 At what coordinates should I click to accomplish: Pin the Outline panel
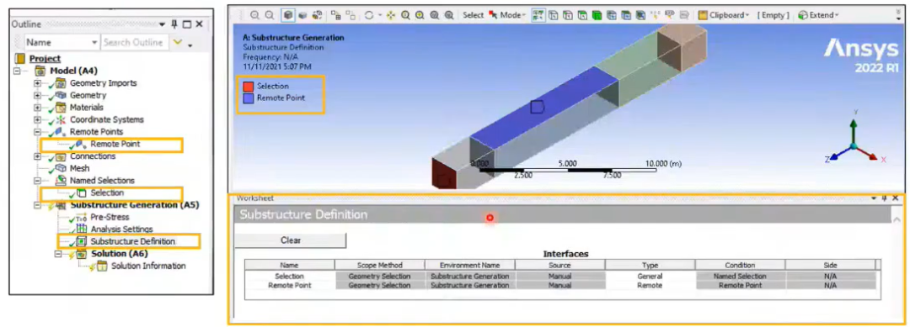(174, 24)
